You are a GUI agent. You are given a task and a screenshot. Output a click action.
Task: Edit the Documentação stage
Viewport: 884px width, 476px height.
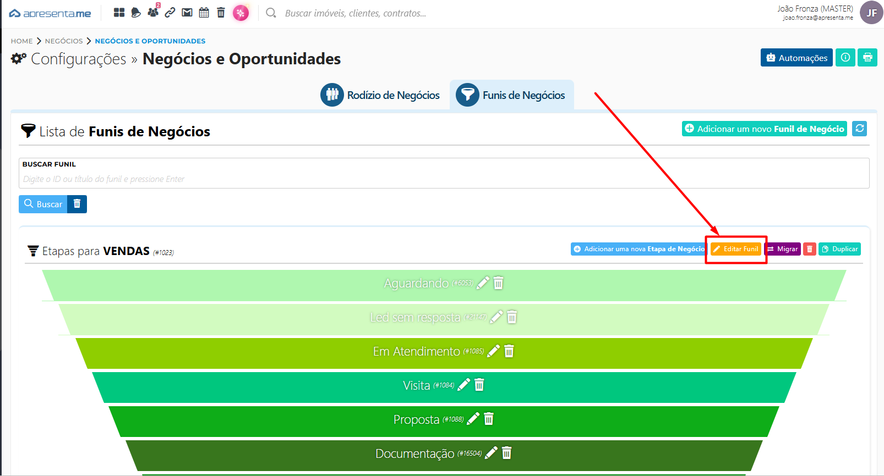point(492,453)
